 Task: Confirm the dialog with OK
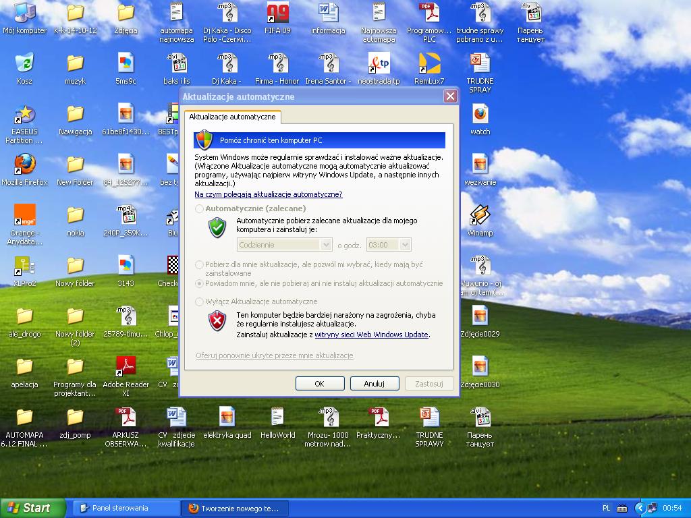tap(319, 384)
